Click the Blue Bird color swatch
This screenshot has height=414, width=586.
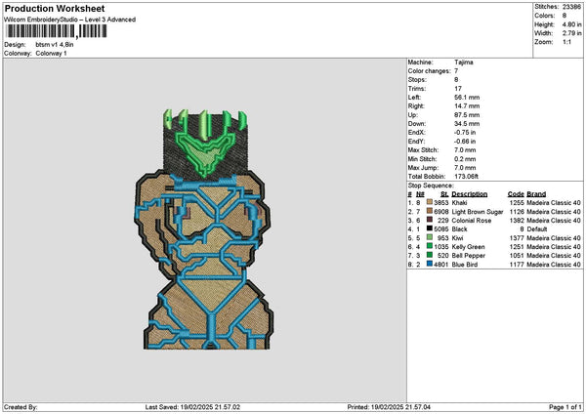click(x=430, y=264)
